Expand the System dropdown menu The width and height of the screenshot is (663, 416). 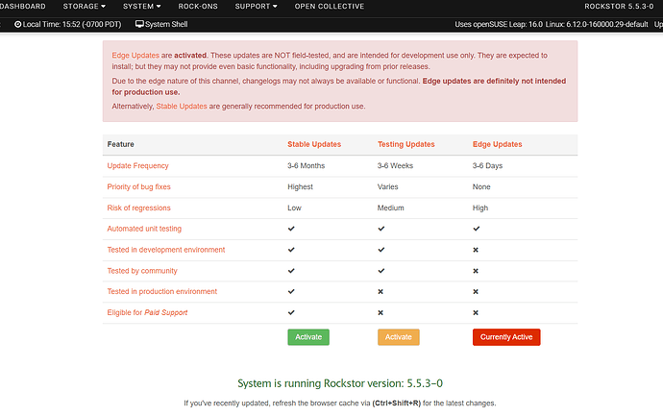(x=141, y=7)
